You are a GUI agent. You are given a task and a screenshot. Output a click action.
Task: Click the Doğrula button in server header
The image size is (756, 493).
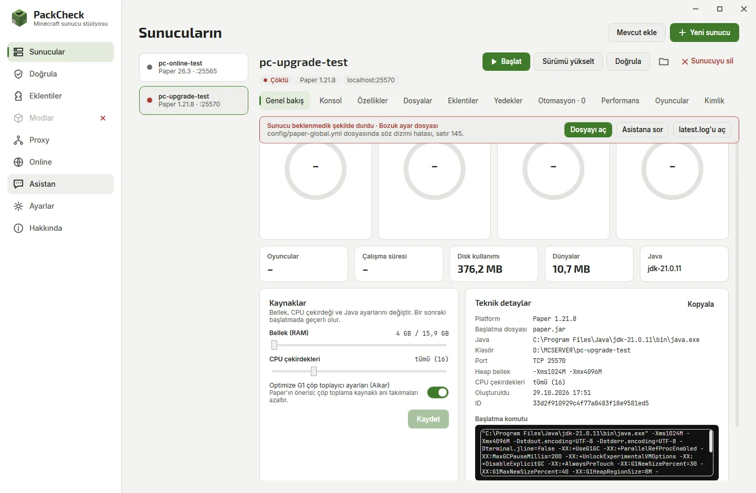click(x=628, y=61)
